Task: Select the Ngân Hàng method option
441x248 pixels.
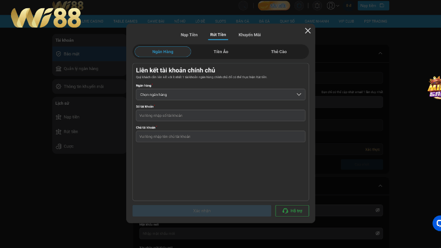Action: pos(163,52)
